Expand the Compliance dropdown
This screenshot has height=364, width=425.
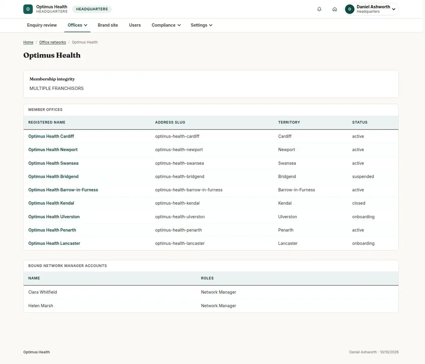[x=166, y=25]
